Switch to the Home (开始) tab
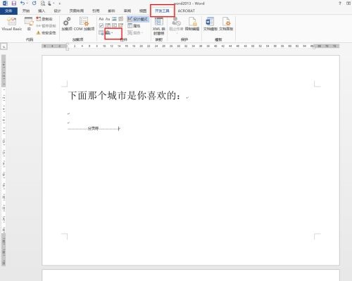This screenshot has width=352, height=281. (26, 11)
